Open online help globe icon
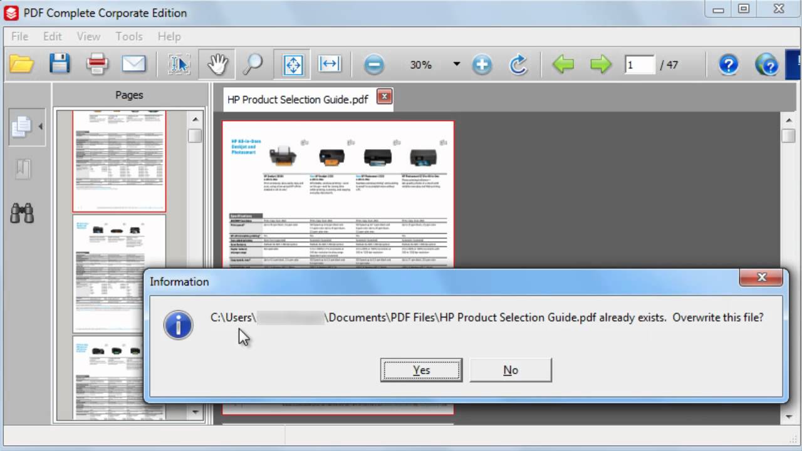802x451 pixels. [766, 65]
